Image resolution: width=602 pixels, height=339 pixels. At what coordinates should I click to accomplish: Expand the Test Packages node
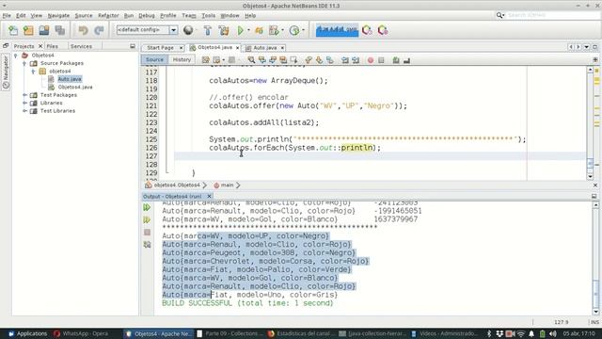pos(24,95)
